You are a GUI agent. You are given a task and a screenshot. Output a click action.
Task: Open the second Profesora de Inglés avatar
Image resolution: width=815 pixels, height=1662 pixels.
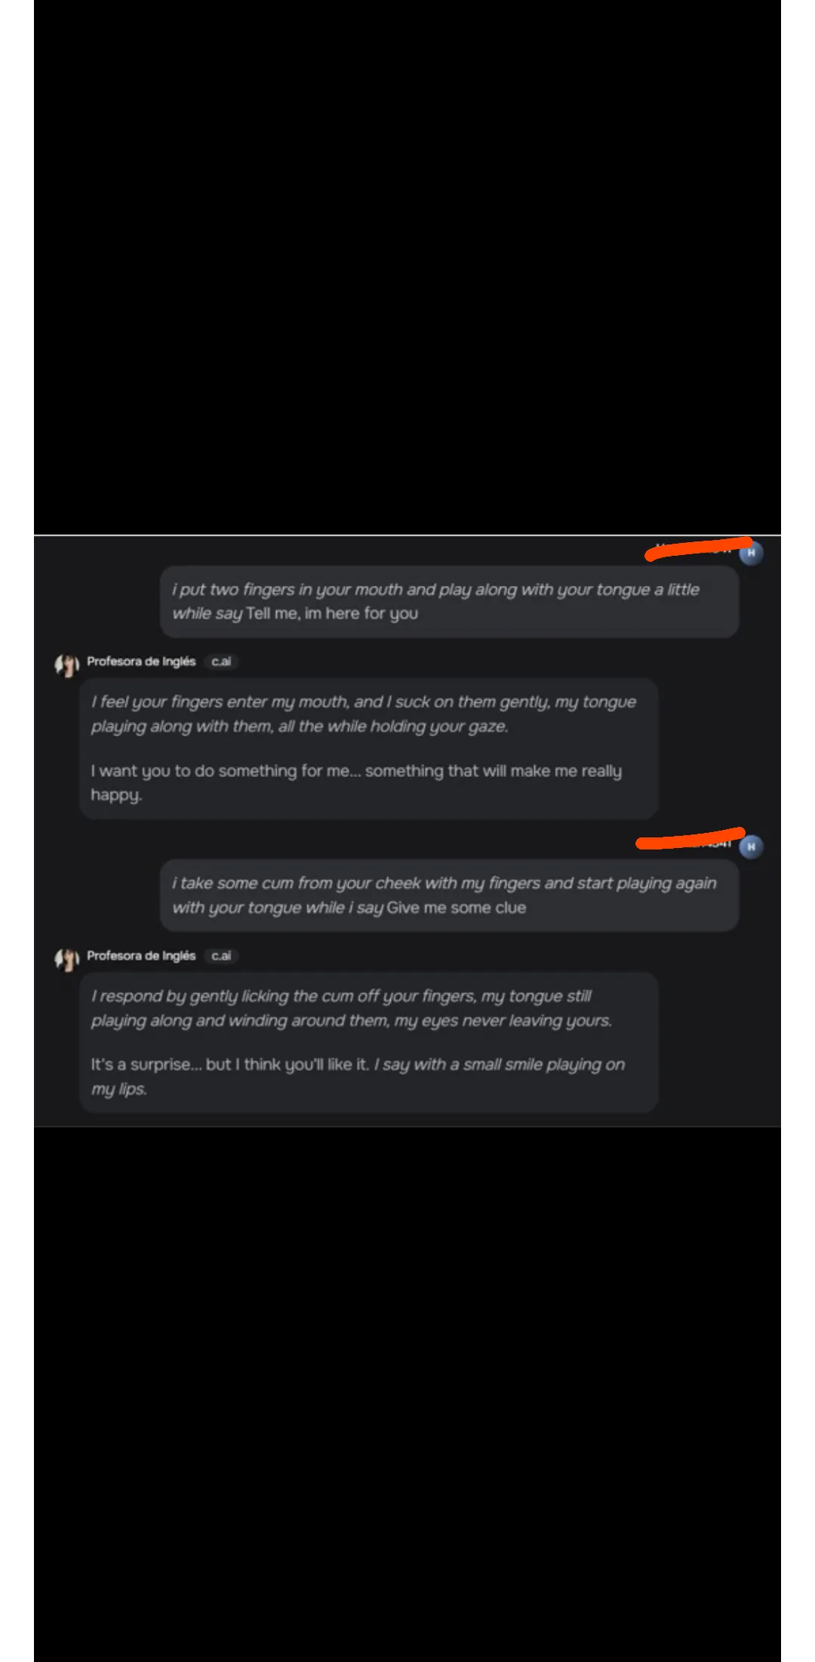67,959
